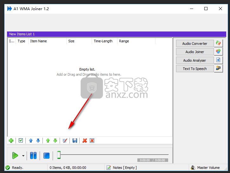This screenshot has height=173, width=230.
Task: Sort by the Item Name column header
Action: (47, 41)
